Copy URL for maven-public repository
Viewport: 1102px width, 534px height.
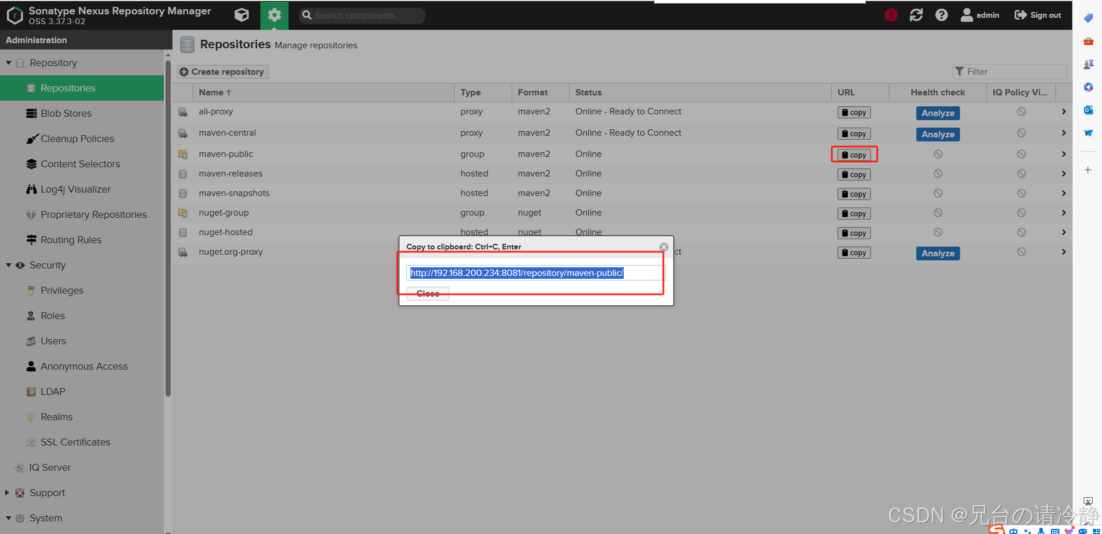pyautogui.click(x=854, y=155)
